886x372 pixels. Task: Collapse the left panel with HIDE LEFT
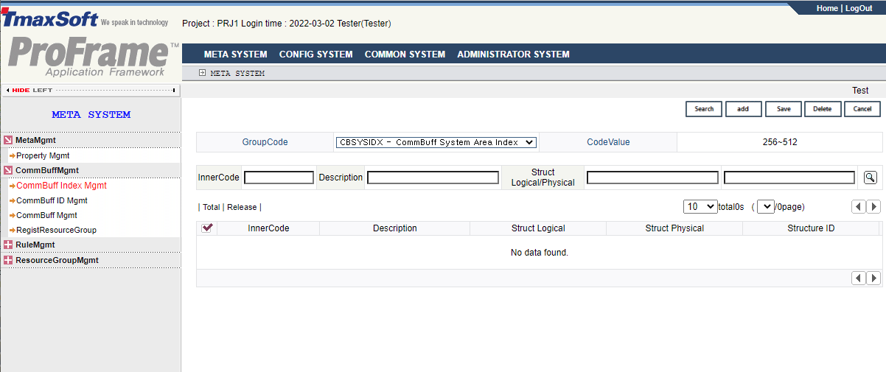[90, 90]
